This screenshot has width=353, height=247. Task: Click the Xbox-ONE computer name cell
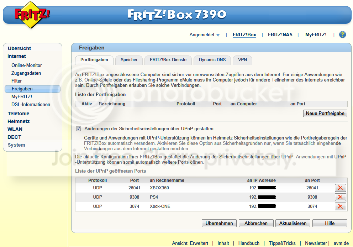pos(160,206)
